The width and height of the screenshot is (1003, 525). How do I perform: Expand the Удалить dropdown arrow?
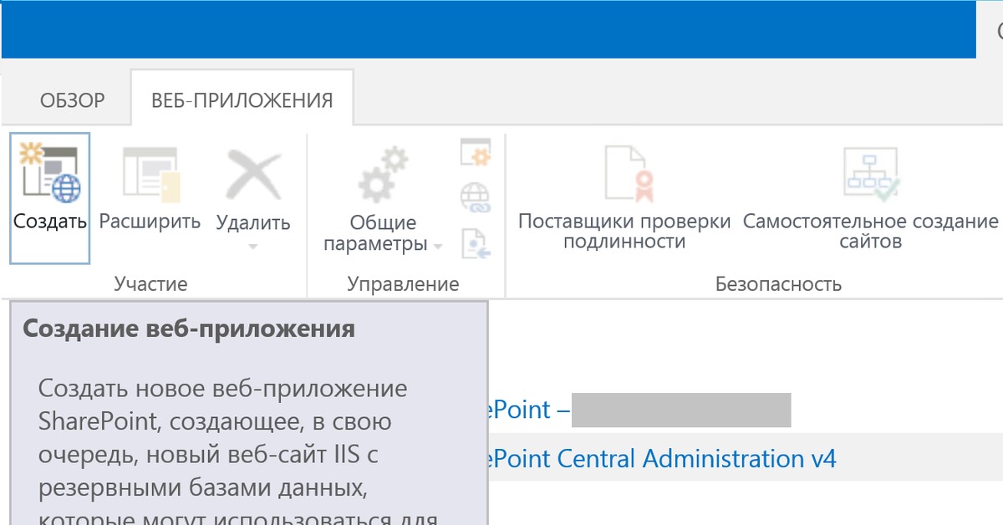coord(253,246)
